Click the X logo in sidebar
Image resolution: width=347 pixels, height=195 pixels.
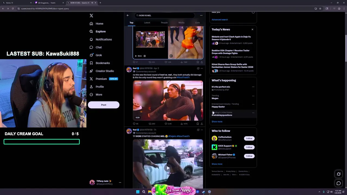tap(91, 16)
